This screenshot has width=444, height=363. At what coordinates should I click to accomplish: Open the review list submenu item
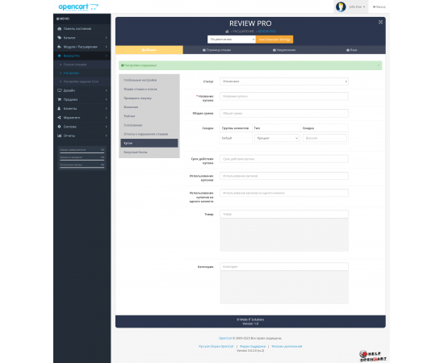[75, 65]
